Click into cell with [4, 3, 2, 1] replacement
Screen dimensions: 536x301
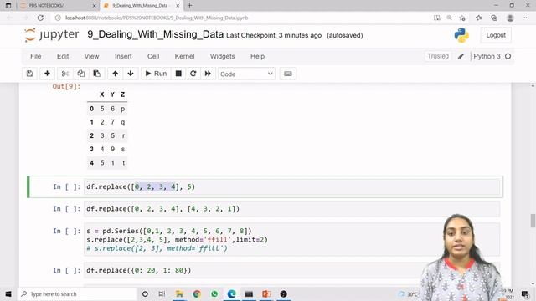tap(292, 208)
